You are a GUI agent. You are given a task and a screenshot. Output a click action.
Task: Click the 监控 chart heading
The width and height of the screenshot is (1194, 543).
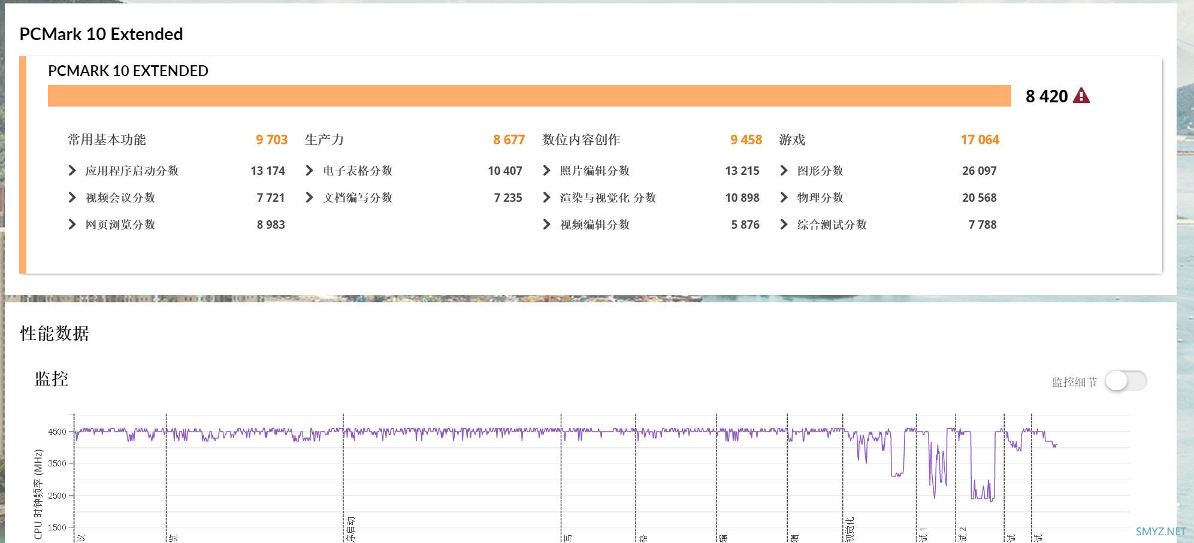pyautogui.click(x=52, y=379)
